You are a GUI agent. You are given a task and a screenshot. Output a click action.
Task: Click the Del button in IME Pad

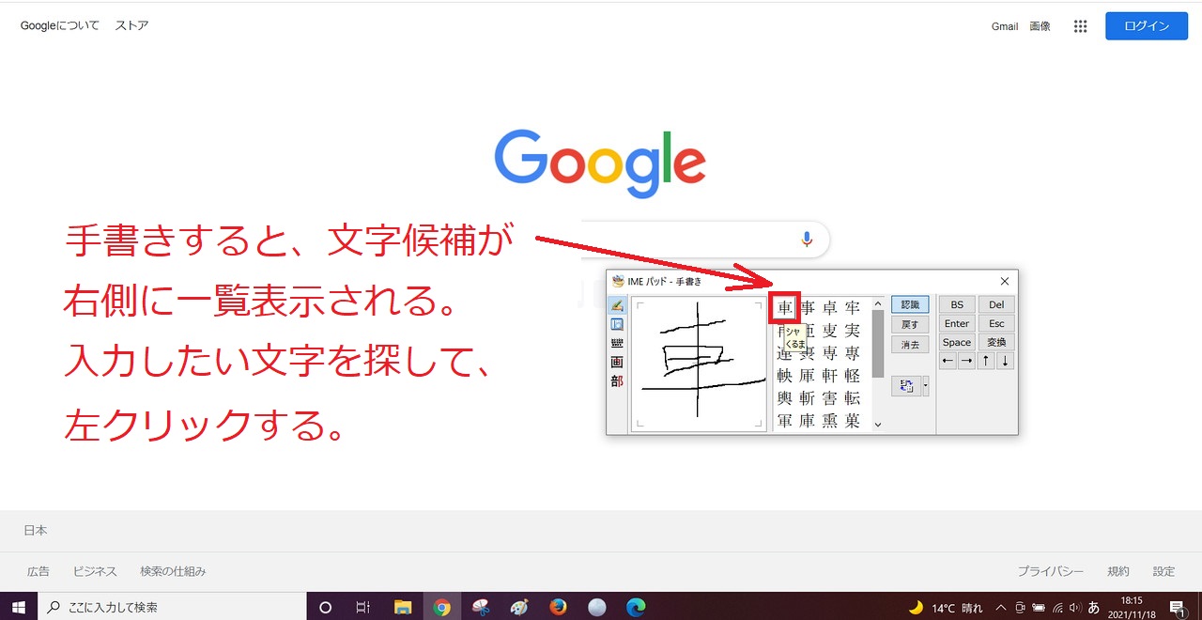[x=996, y=304]
